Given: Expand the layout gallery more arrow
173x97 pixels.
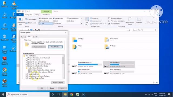Looking at the screenshot, I should tap(81, 23).
